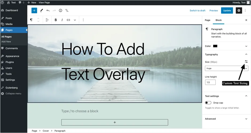Click Switch to draft
251x133 pixels.
[197, 11]
